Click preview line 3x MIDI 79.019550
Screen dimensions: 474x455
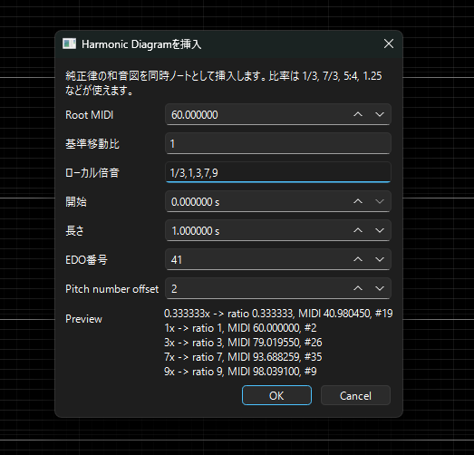click(243, 343)
